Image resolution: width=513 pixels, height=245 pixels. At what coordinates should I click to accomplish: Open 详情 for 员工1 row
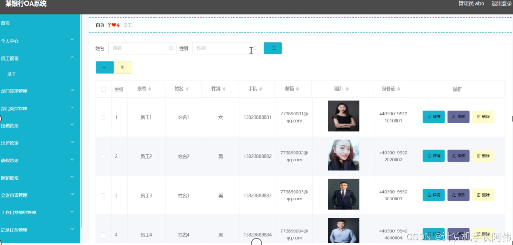pos(434,116)
